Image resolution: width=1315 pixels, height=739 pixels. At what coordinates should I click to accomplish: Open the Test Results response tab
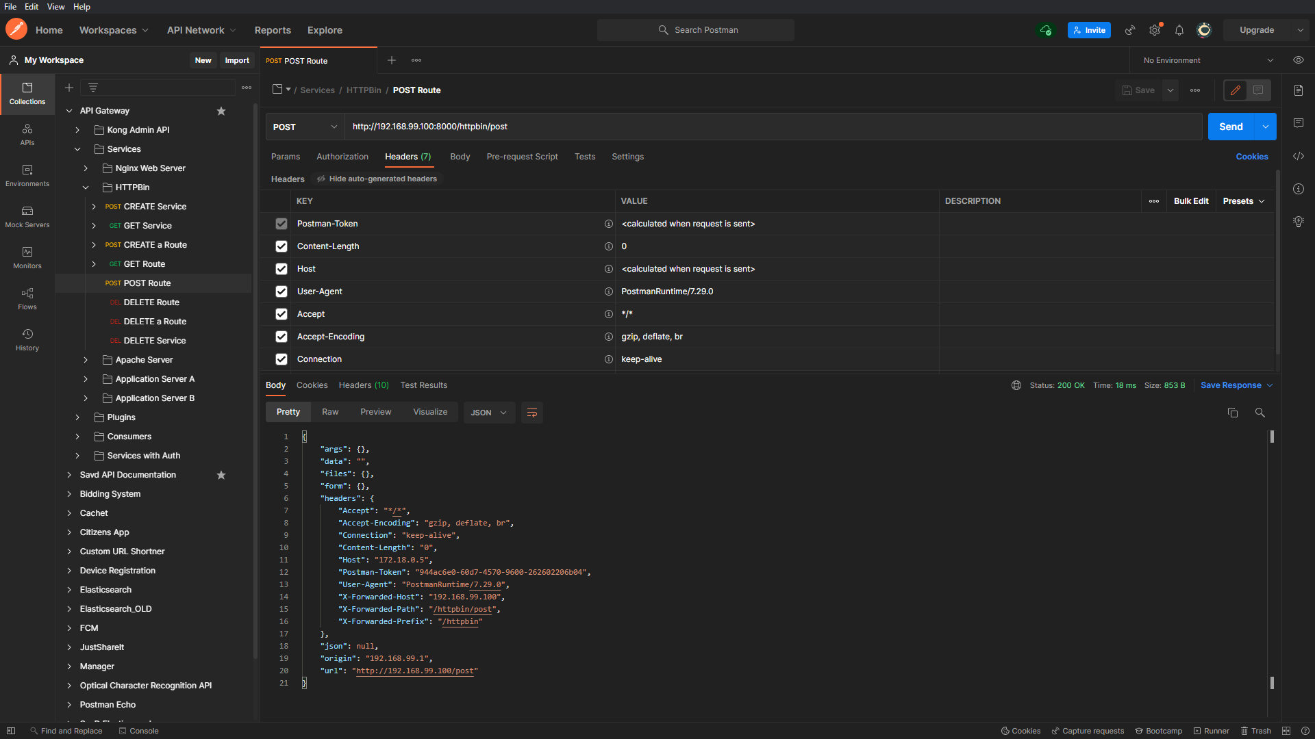coord(423,385)
